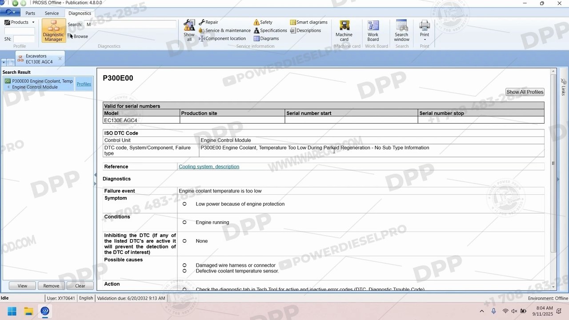Screen dimensions: 569x320
Task: Open the PROSIS application menu button
Action: point(10,12)
